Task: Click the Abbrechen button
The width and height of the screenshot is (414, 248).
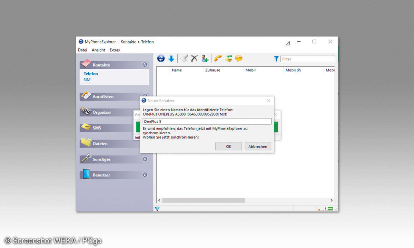Action: (258, 146)
